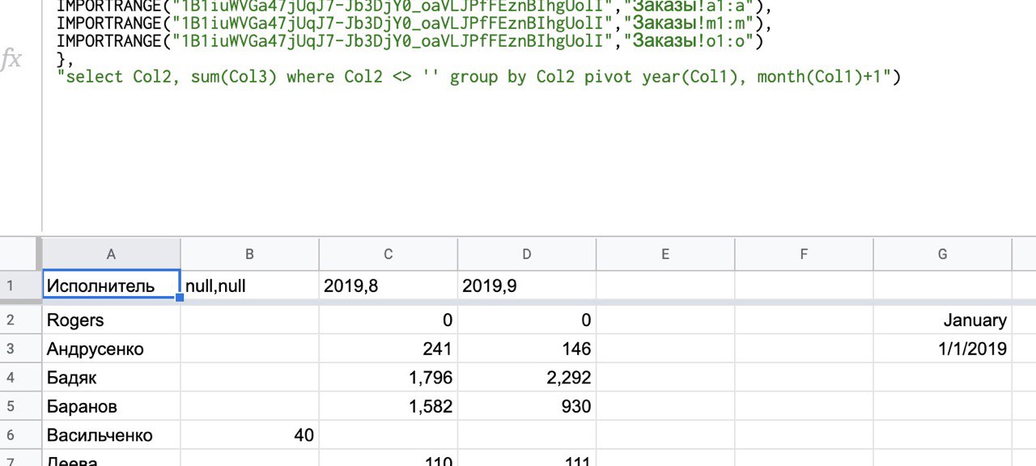
Task: Click the cell with January
Action: 942,320
